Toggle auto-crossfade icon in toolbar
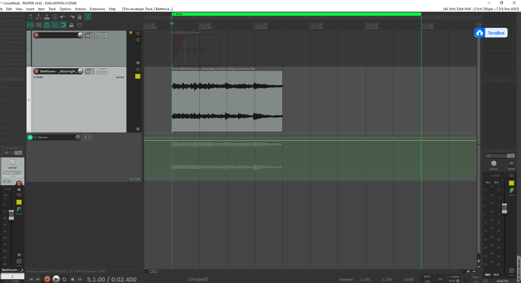Viewport: 521px width, 283px height. pyautogui.click(x=88, y=17)
